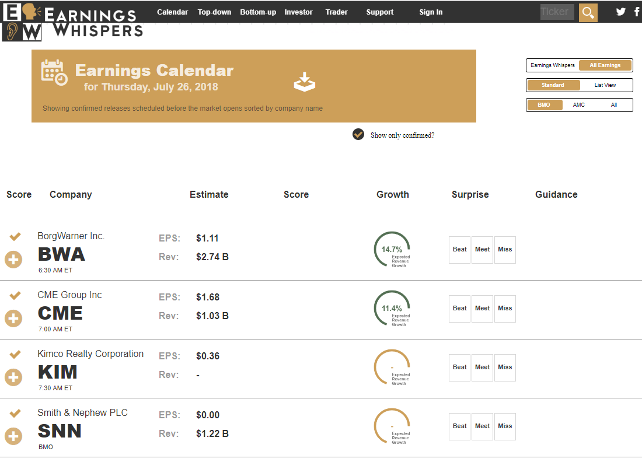This screenshot has width=642, height=462.
Task: Click the plus icon next to CME
Action: point(13,318)
